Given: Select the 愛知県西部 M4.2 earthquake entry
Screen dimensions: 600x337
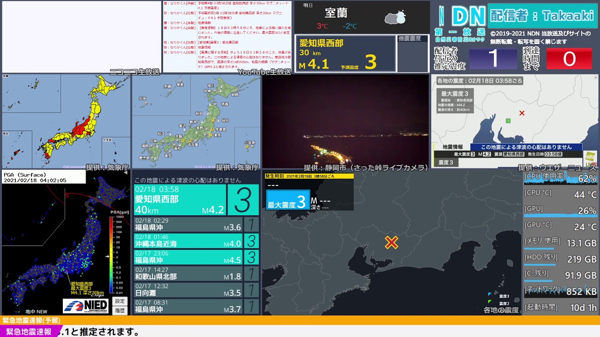Looking at the screenshot, I should (x=180, y=200).
